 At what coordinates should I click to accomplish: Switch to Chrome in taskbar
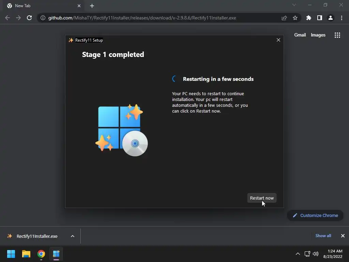click(41, 254)
